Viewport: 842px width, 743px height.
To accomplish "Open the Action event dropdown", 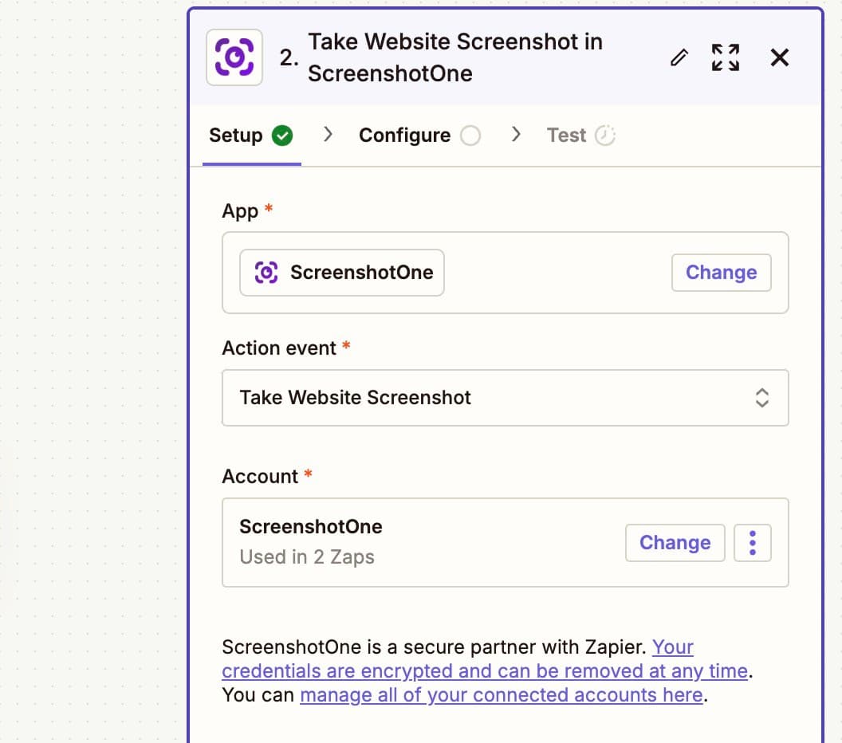I will (506, 398).
